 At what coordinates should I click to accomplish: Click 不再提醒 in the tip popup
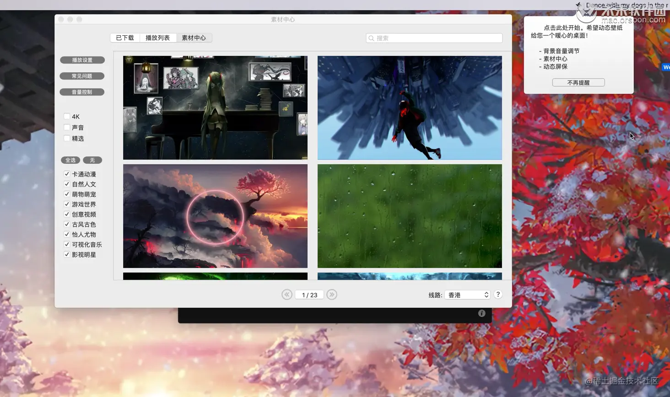[578, 82]
